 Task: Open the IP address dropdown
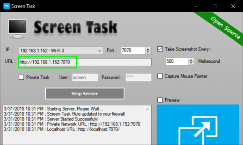point(61,50)
